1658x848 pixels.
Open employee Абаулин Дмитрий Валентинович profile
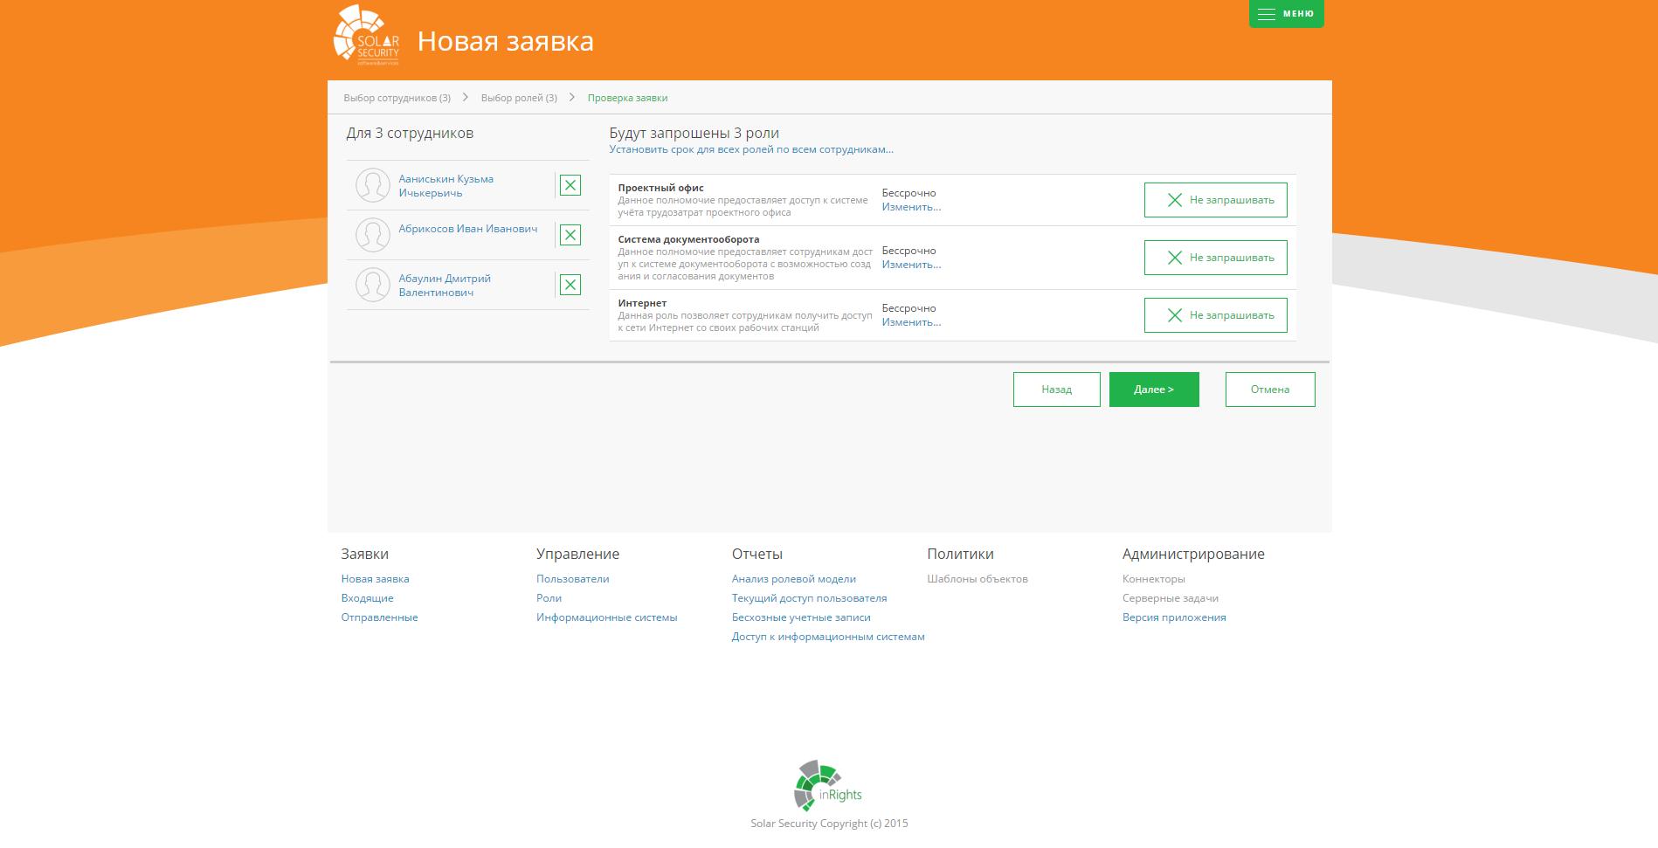click(445, 286)
